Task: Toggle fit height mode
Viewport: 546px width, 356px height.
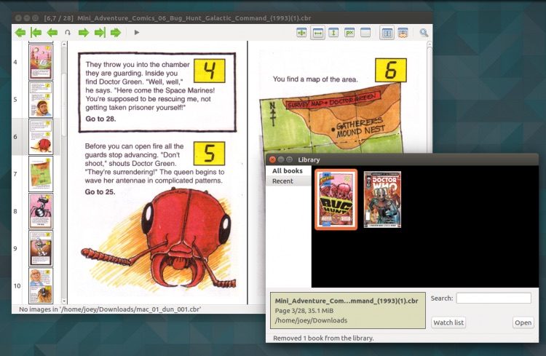Action: coord(333,33)
